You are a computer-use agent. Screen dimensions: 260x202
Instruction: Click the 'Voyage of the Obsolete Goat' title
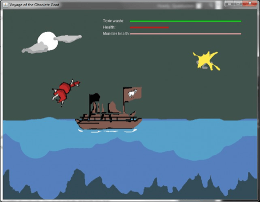coord(34,5)
